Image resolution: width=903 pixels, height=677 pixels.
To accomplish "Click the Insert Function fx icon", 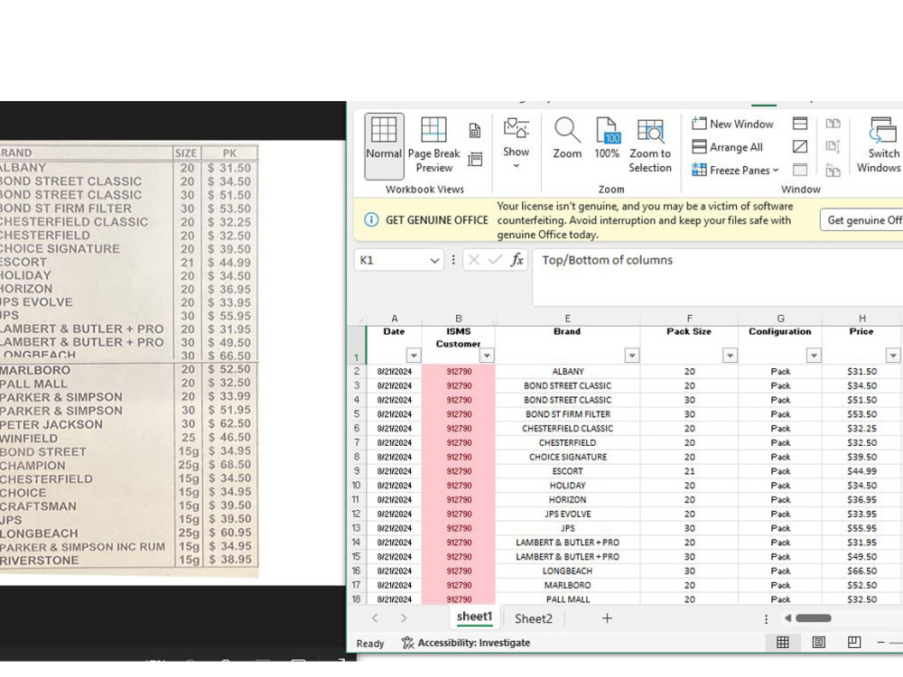I will tap(517, 260).
